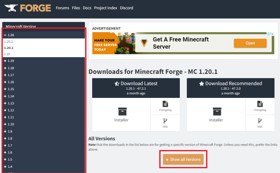
Task: Select Minecraft version 1.20.2
Action: [x=9, y=41]
